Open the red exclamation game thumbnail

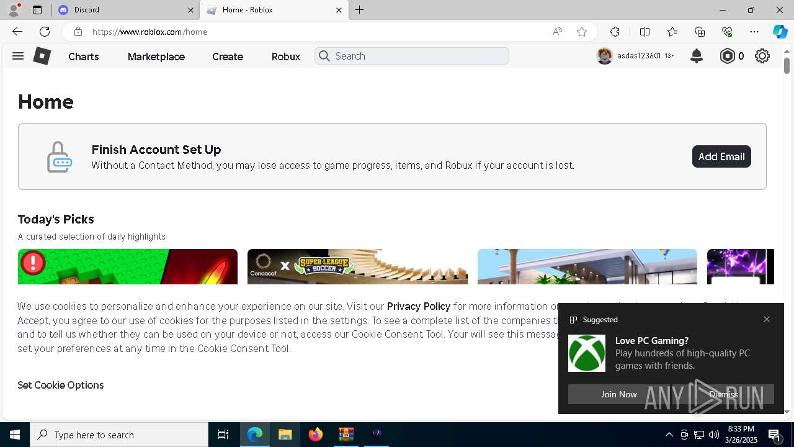tap(128, 267)
